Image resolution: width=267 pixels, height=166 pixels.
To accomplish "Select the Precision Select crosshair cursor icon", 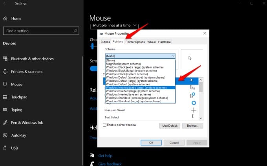I will pyautogui.click(x=194, y=110).
